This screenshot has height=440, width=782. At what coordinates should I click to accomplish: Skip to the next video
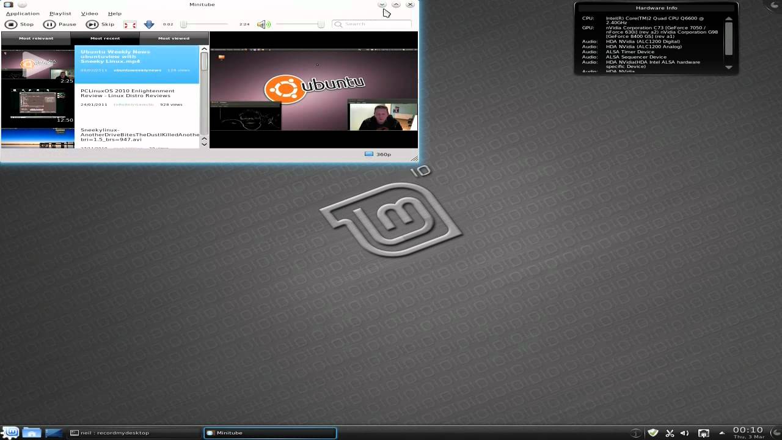[100, 24]
